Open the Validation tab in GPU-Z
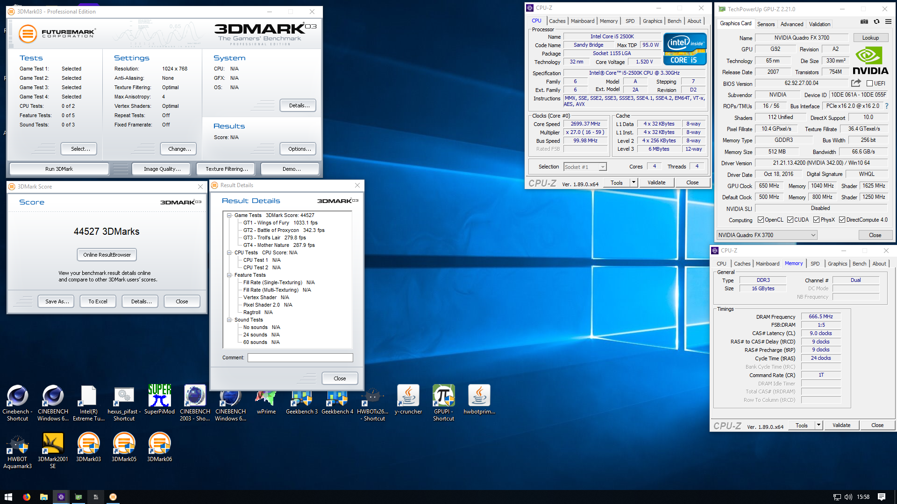 click(x=819, y=24)
